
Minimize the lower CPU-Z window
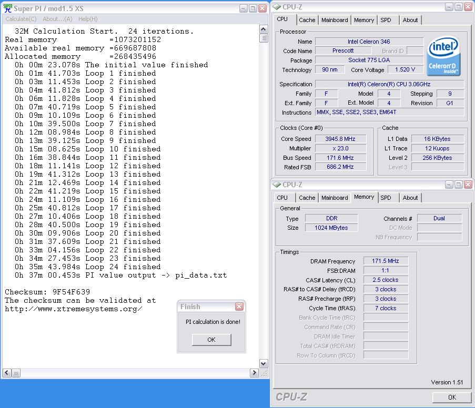click(449, 184)
